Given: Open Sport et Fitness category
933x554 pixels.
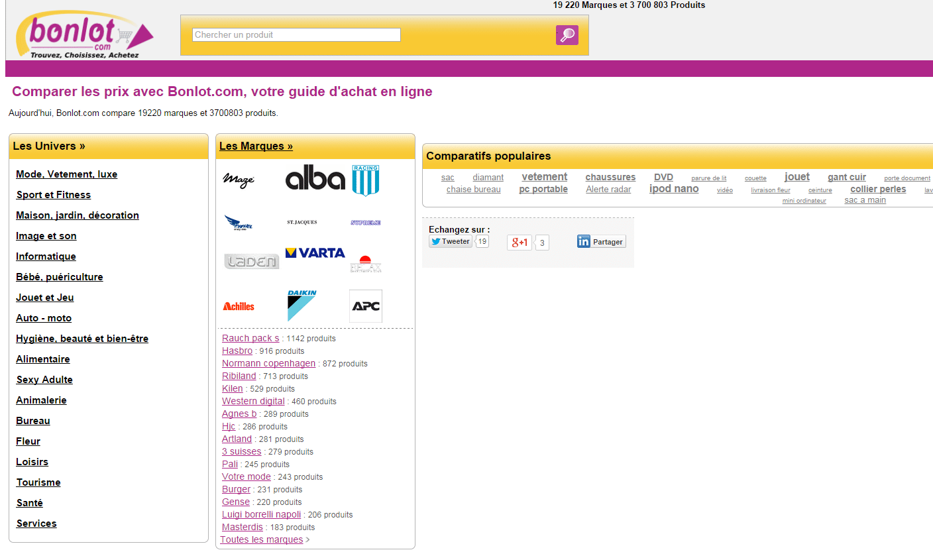Looking at the screenshot, I should click(54, 195).
